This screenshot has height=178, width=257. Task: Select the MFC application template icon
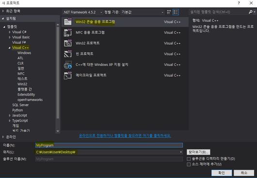click(x=68, y=32)
